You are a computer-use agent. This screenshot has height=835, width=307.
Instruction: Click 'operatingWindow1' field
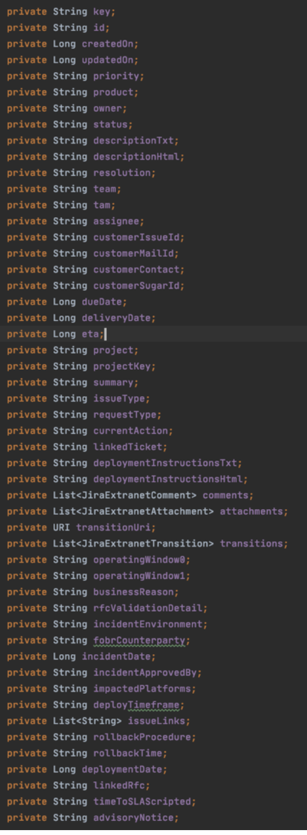139,575
